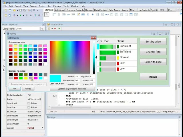Open the Caption property dropdown arrow
Viewport: 183px width, 137px height.
tap(43, 128)
